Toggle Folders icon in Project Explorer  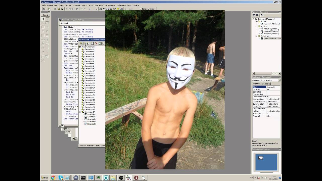click(262, 15)
